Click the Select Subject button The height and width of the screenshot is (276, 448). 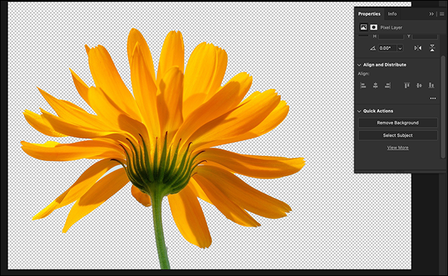pos(398,135)
